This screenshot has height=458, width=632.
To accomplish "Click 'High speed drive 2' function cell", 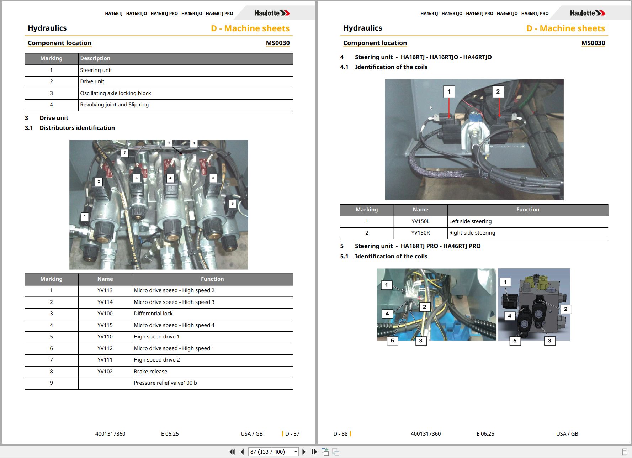I will (212, 360).
